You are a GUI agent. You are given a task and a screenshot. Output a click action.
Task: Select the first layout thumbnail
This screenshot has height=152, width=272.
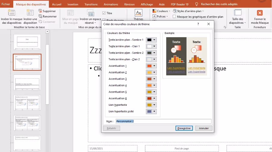tap(27, 42)
